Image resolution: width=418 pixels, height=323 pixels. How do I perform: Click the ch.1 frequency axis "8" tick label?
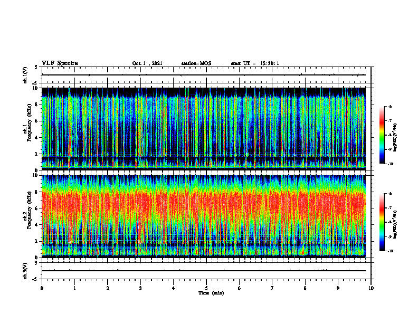36,104
